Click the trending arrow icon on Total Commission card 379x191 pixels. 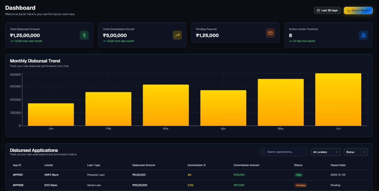[177, 35]
